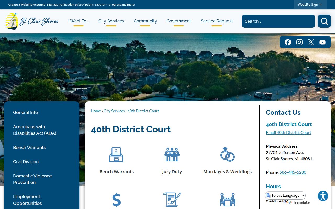Open the Facebook social icon
The height and width of the screenshot is (209, 335).
288,42
